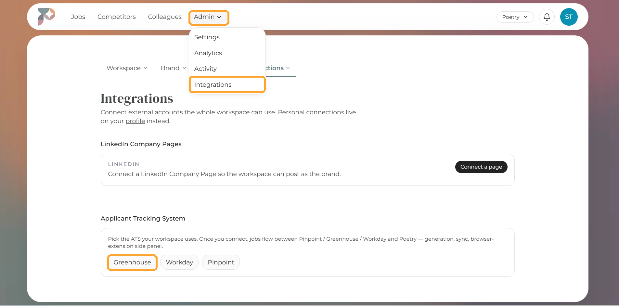Expand the Brand settings tab

[173, 68]
